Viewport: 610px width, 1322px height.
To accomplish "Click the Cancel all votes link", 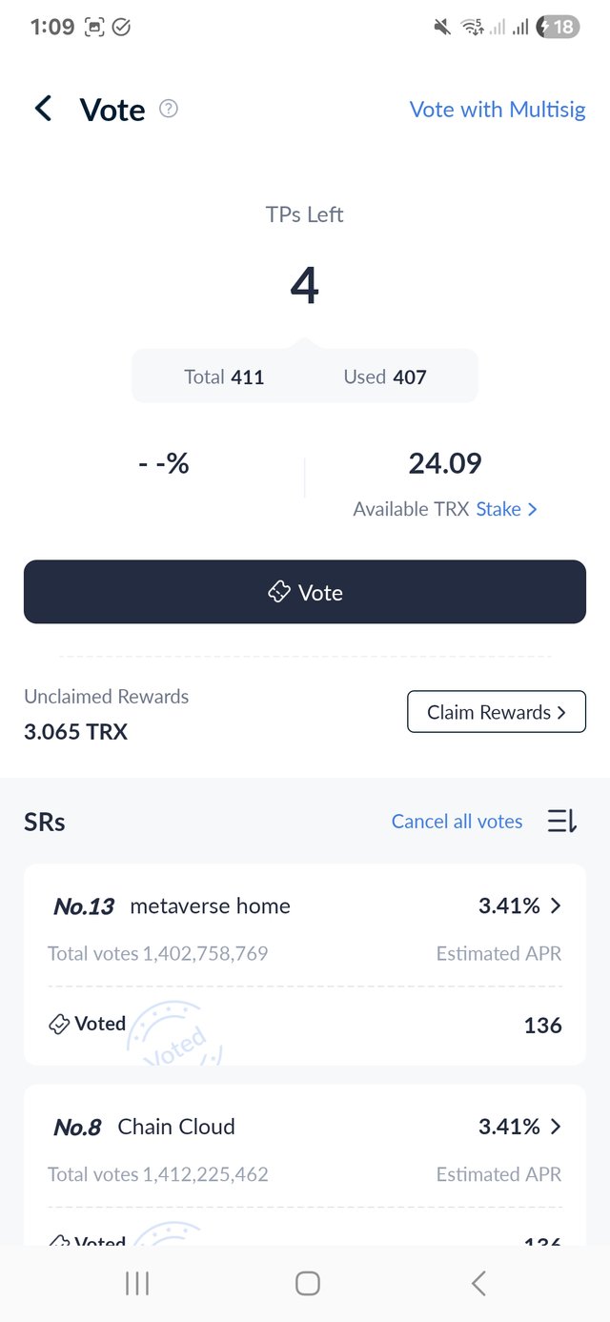I will point(457,822).
